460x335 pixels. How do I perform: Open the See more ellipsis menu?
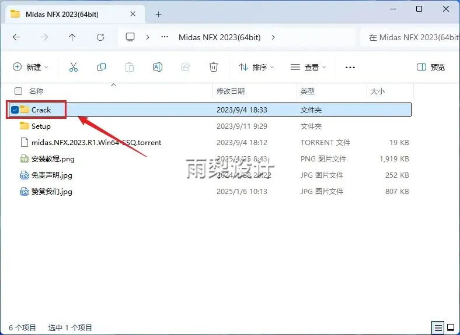coord(350,68)
